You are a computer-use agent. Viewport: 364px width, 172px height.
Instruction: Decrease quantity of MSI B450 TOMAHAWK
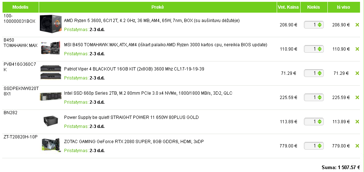(x=320, y=51)
